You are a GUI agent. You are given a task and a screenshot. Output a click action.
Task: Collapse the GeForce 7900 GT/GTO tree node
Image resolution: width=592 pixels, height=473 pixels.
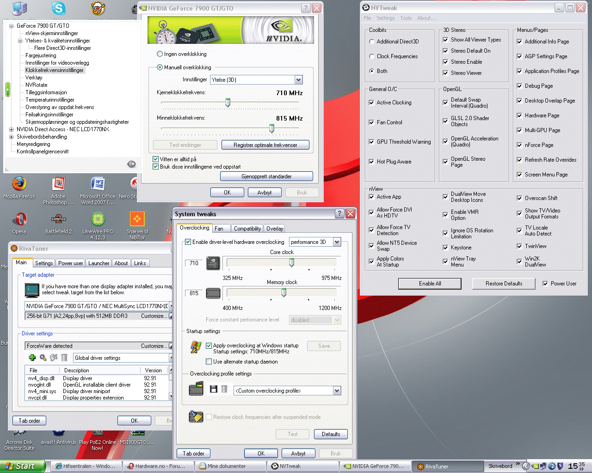[12, 26]
